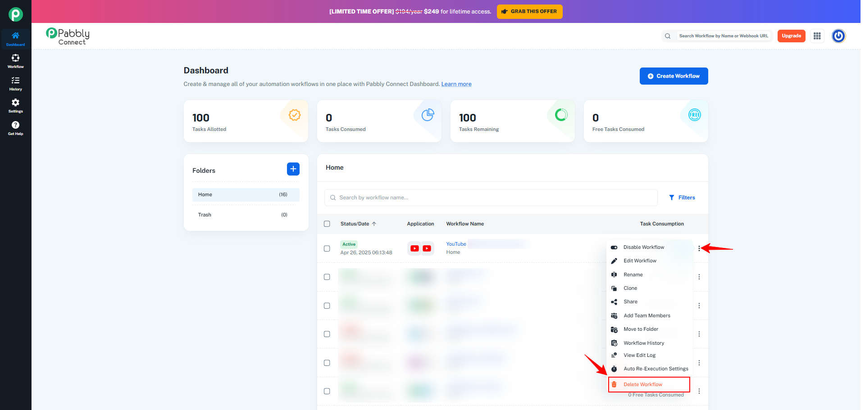Click the account power icon in header
This screenshot has width=865, height=410.
point(838,36)
